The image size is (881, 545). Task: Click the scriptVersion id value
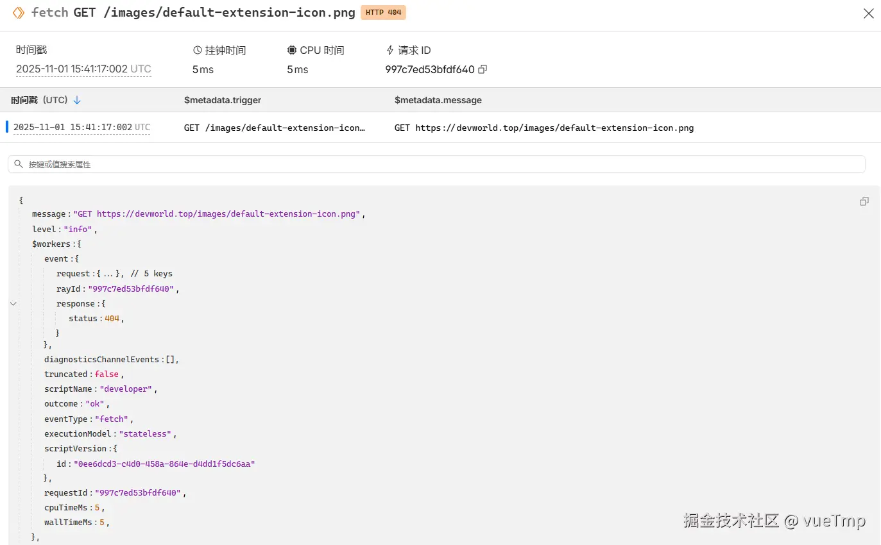pyautogui.click(x=164, y=464)
